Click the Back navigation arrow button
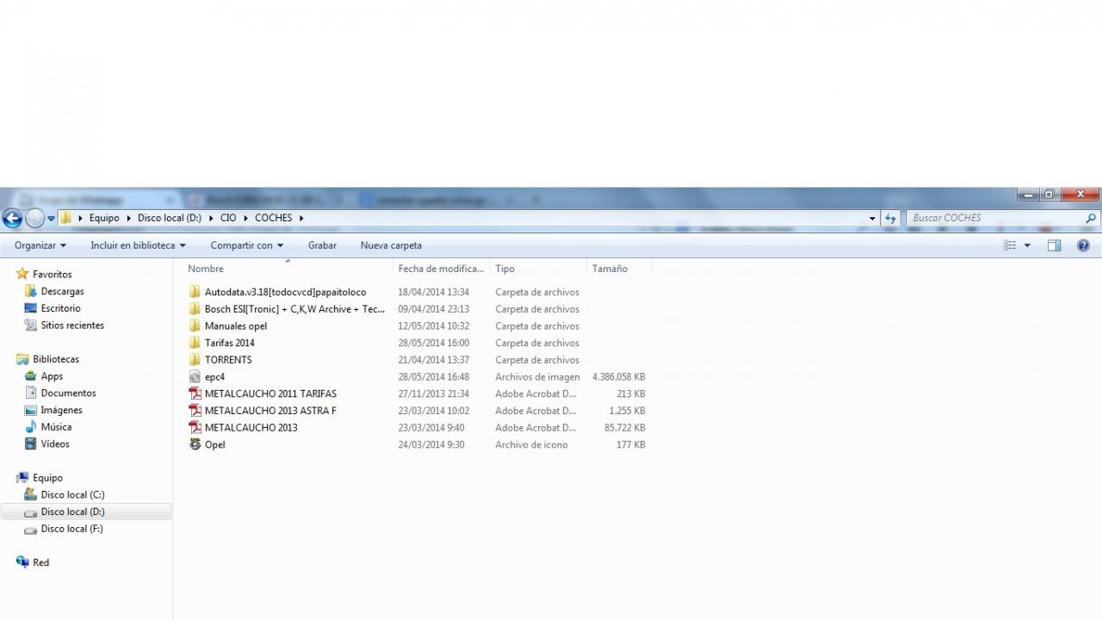1102x620 pixels. pyautogui.click(x=12, y=218)
